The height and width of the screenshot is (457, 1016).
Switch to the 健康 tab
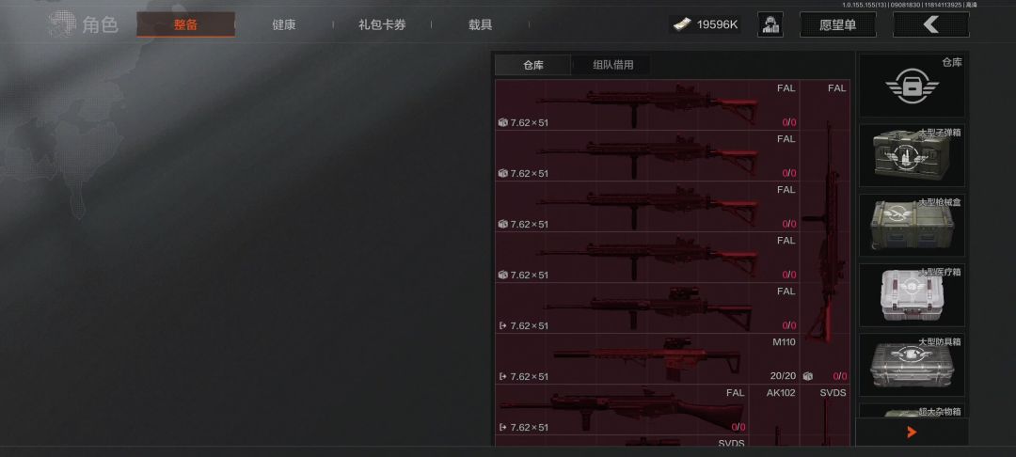[x=284, y=25]
